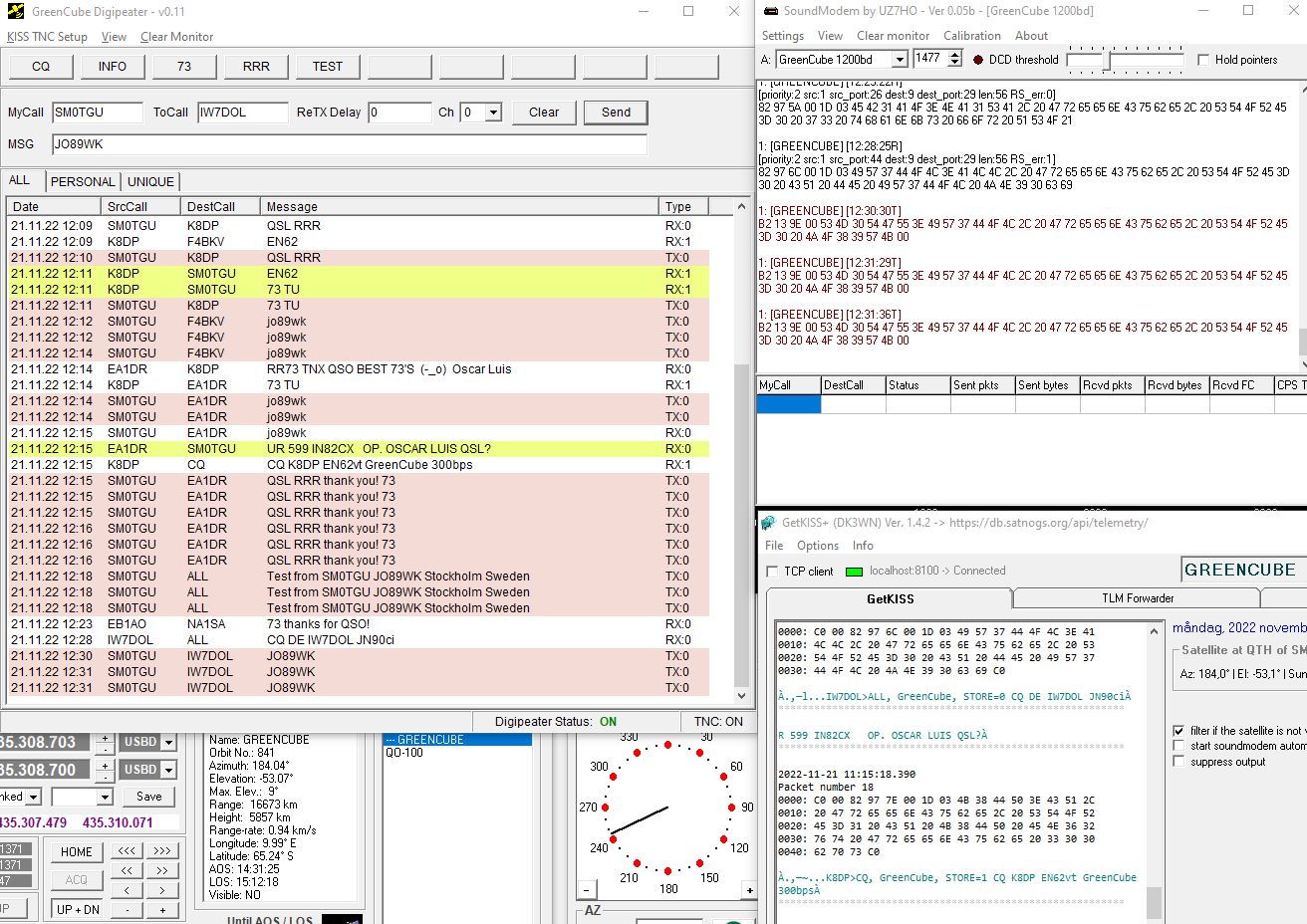Open the Ch channel selector in the Digipeater
Image resolution: width=1307 pixels, height=924 pixels.
(x=492, y=113)
